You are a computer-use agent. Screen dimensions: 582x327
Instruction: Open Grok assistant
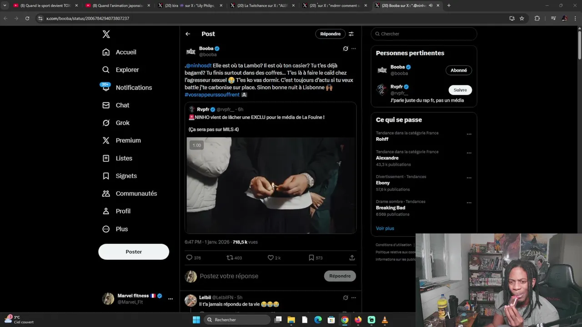(x=115, y=123)
